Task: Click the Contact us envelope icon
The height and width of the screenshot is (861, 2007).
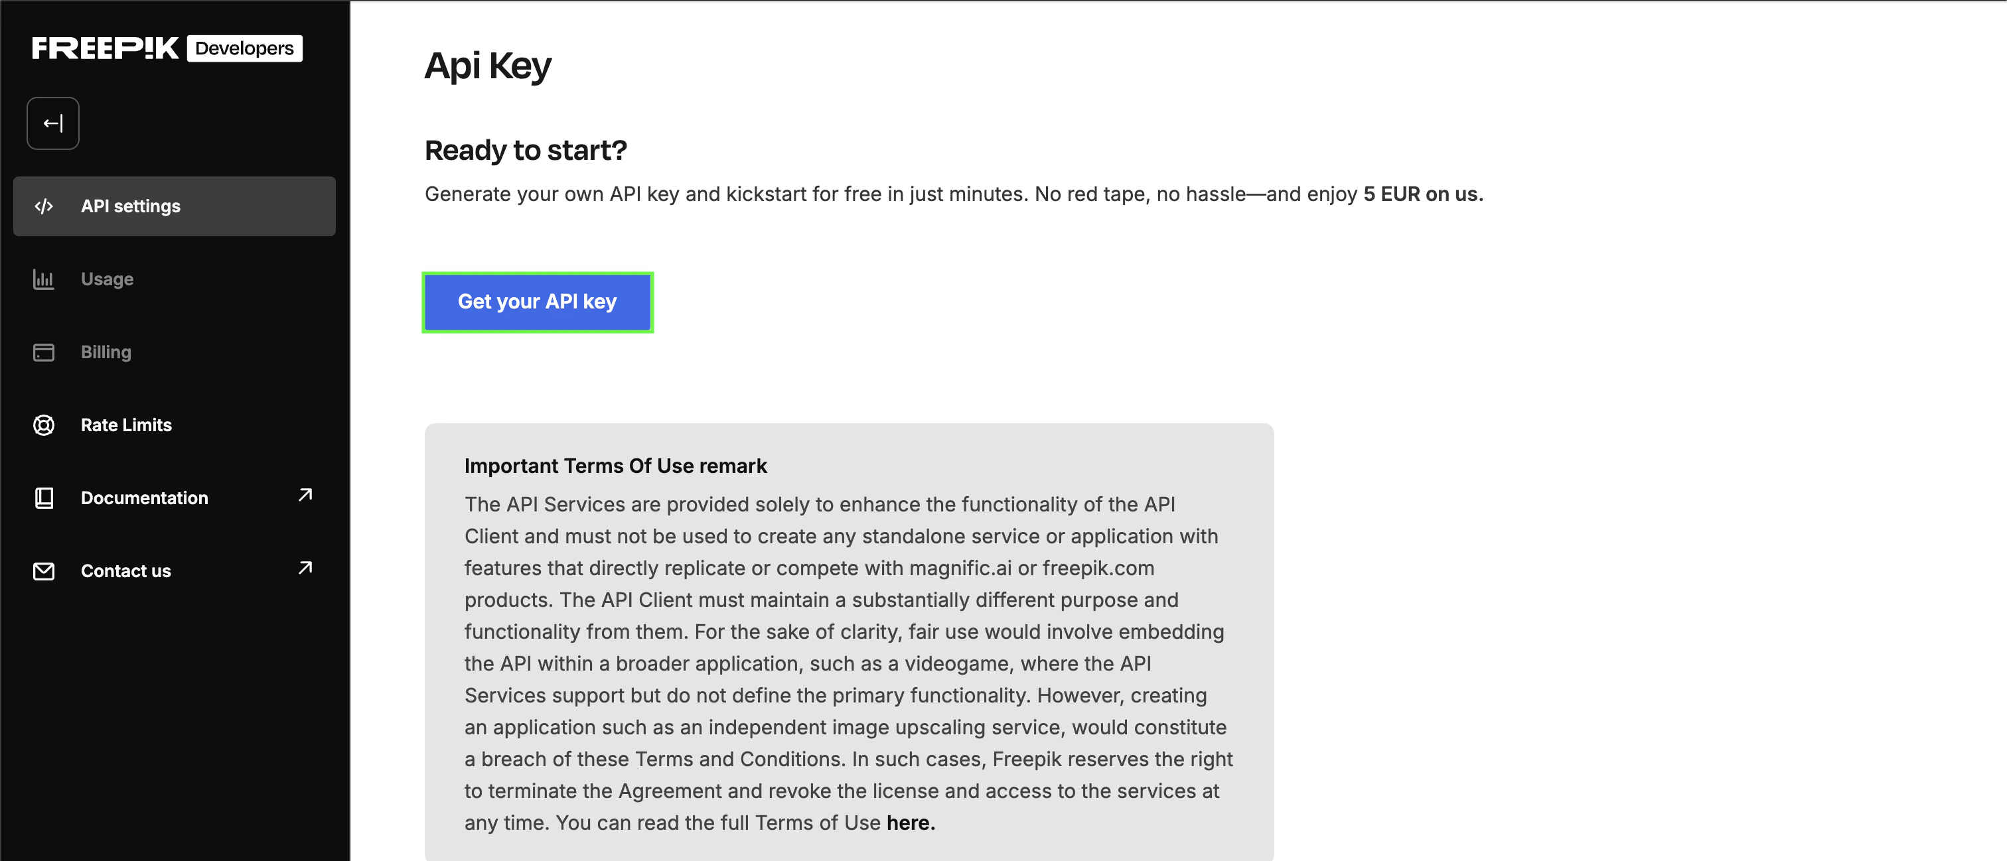Action: point(44,571)
